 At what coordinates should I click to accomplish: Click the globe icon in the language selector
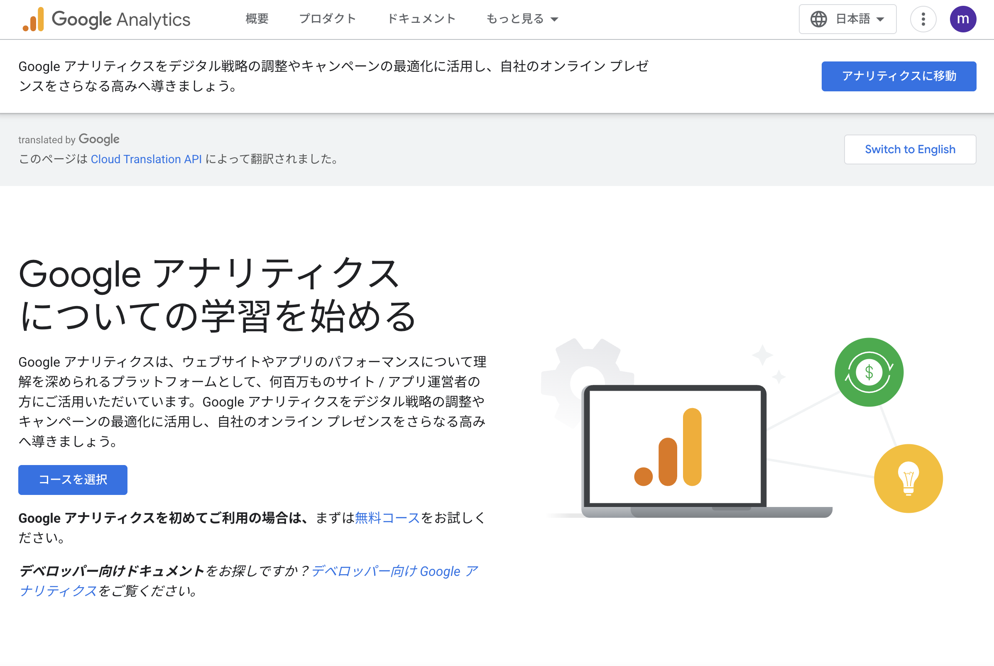[x=818, y=19]
